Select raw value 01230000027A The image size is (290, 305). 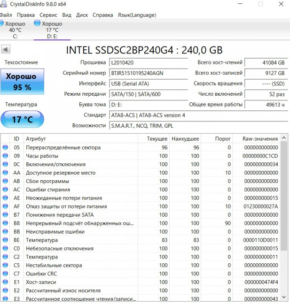click(x=261, y=206)
